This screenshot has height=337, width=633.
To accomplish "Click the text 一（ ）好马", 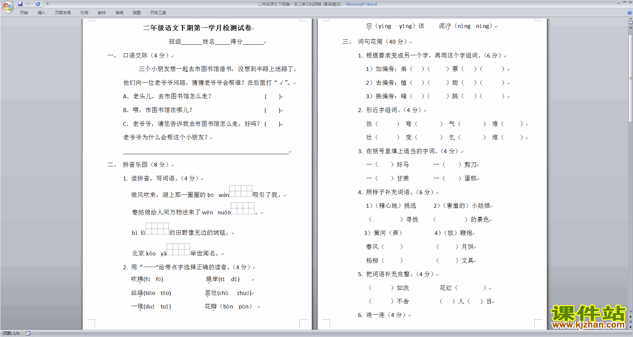I will click(387, 165).
